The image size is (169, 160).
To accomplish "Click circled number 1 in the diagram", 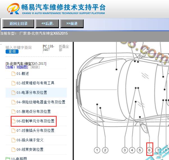I will click(x=97, y=150).
